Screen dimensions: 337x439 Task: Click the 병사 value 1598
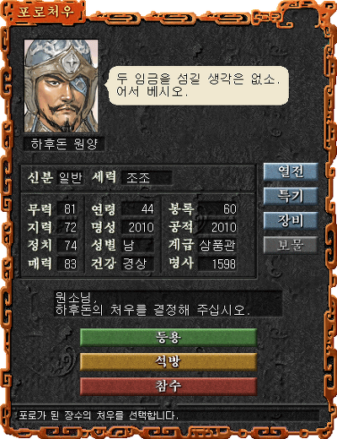point(217,264)
